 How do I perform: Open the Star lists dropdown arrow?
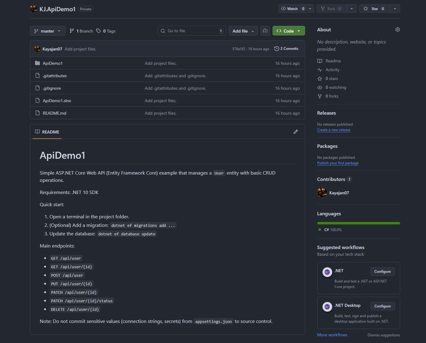395,9
